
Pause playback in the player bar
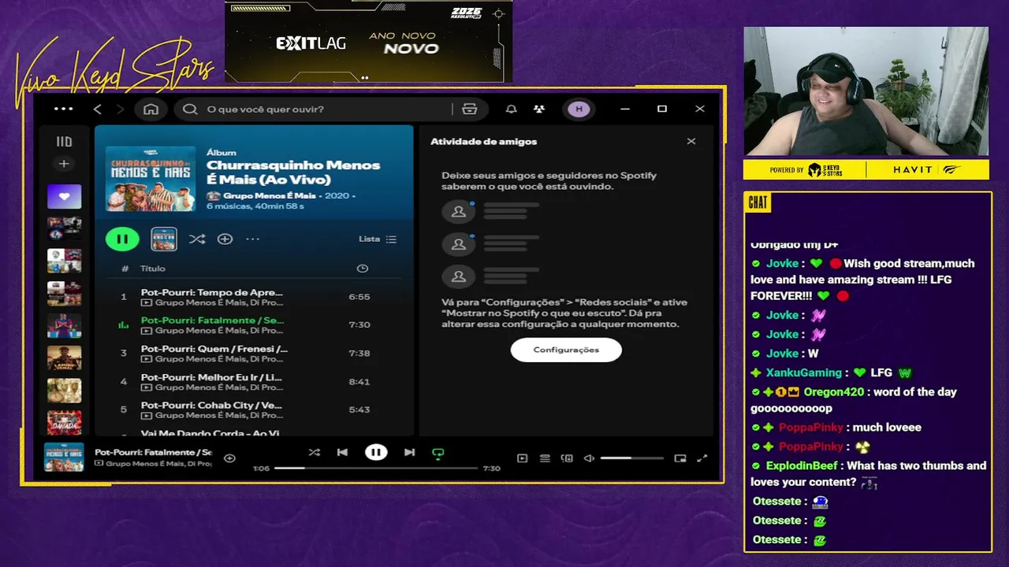click(376, 452)
